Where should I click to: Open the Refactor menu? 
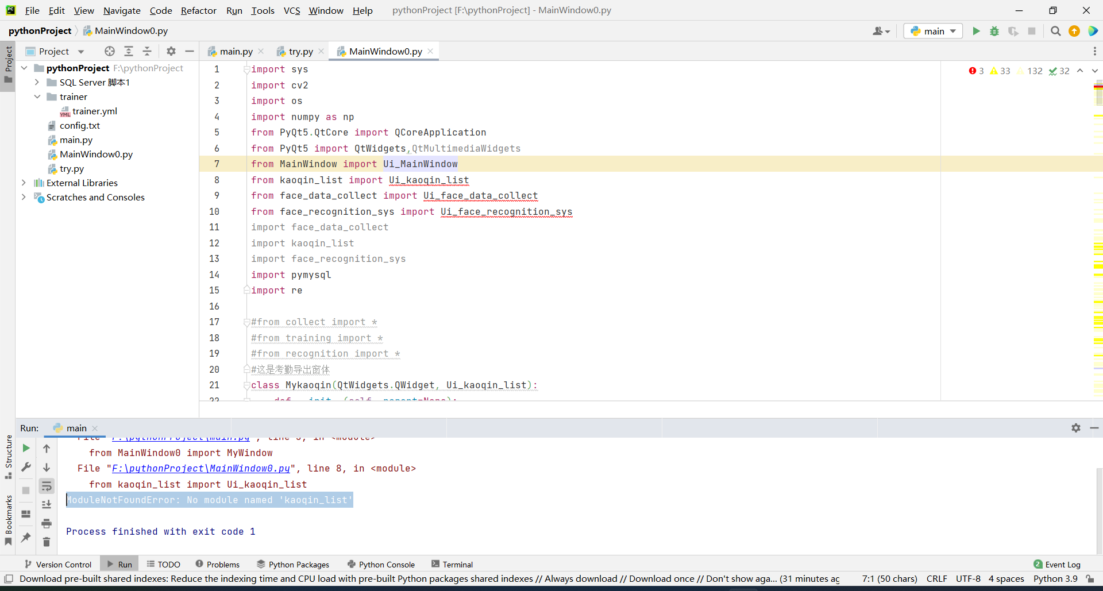point(199,10)
